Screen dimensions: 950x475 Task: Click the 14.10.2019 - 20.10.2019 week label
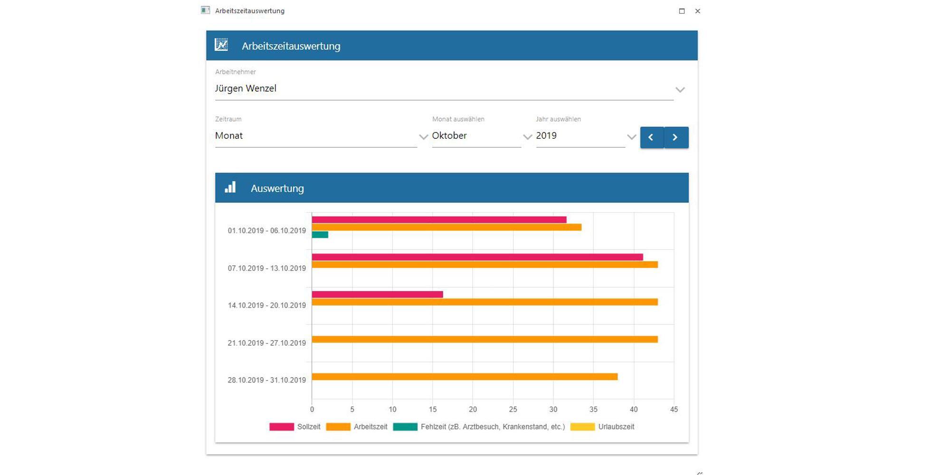[267, 305]
